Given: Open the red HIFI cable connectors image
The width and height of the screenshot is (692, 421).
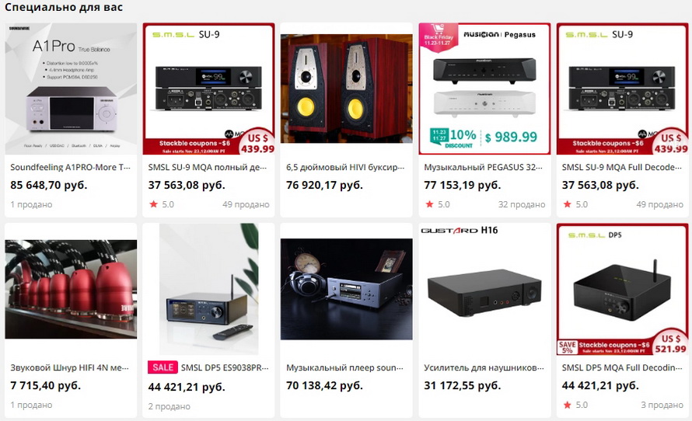Looking at the screenshot, I should pyautogui.click(x=71, y=289).
